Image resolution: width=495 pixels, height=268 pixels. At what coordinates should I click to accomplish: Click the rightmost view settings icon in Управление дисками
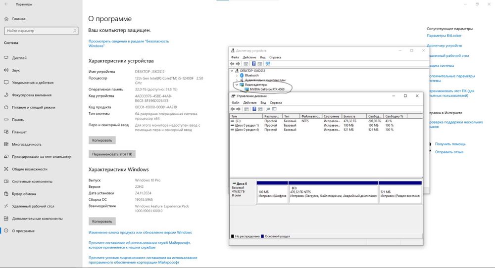(274, 109)
